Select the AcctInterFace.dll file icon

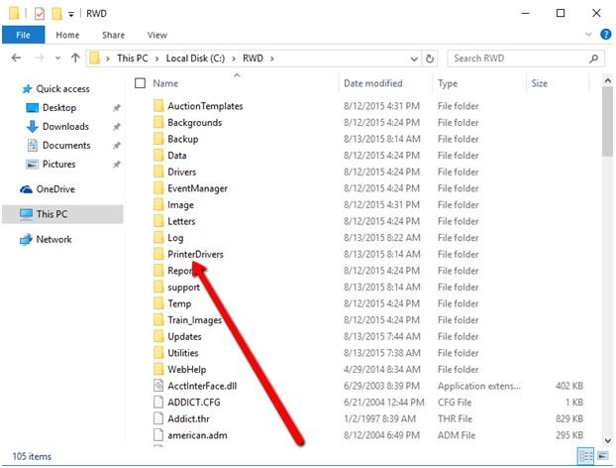click(x=158, y=386)
